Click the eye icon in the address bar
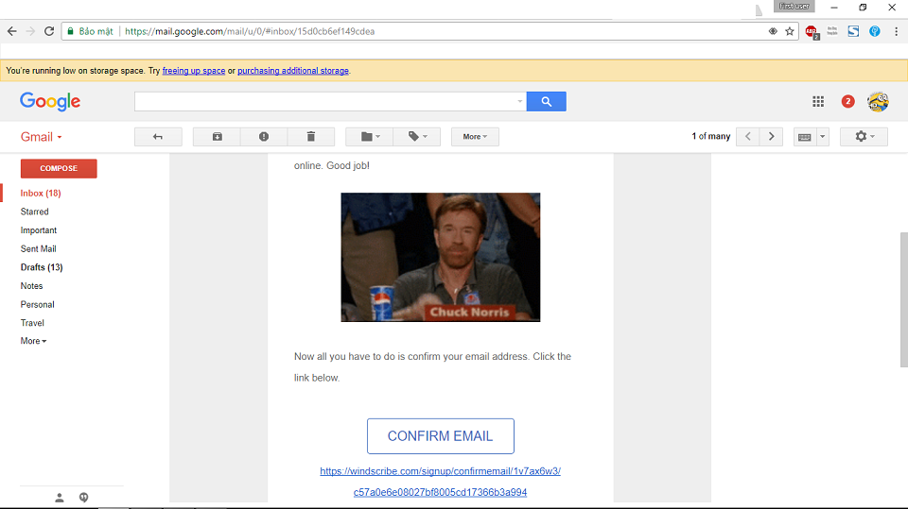 (x=773, y=31)
